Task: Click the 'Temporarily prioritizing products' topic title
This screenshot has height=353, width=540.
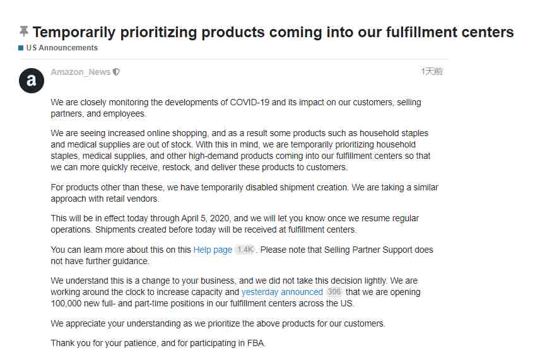Action: (273, 32)
